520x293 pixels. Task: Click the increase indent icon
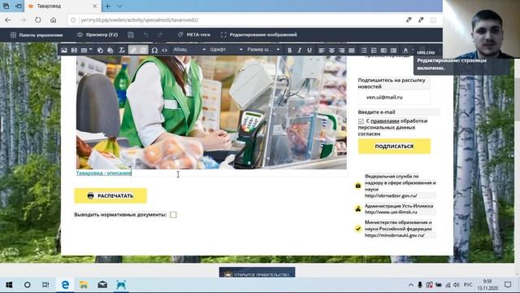[x=393, y=50]
